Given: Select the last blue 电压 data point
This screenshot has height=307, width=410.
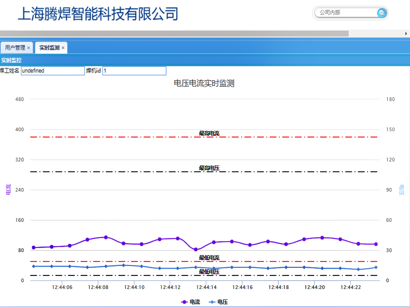Looking at the screenshot, I should [376, 267].
